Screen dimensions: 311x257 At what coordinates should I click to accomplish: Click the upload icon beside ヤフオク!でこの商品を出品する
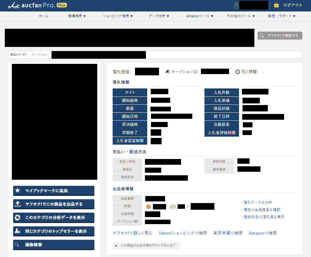click(18, 204)
